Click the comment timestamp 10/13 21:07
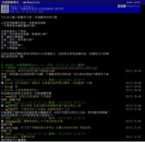The width and height of the screenshot is (145, 142). click(133, 137)
